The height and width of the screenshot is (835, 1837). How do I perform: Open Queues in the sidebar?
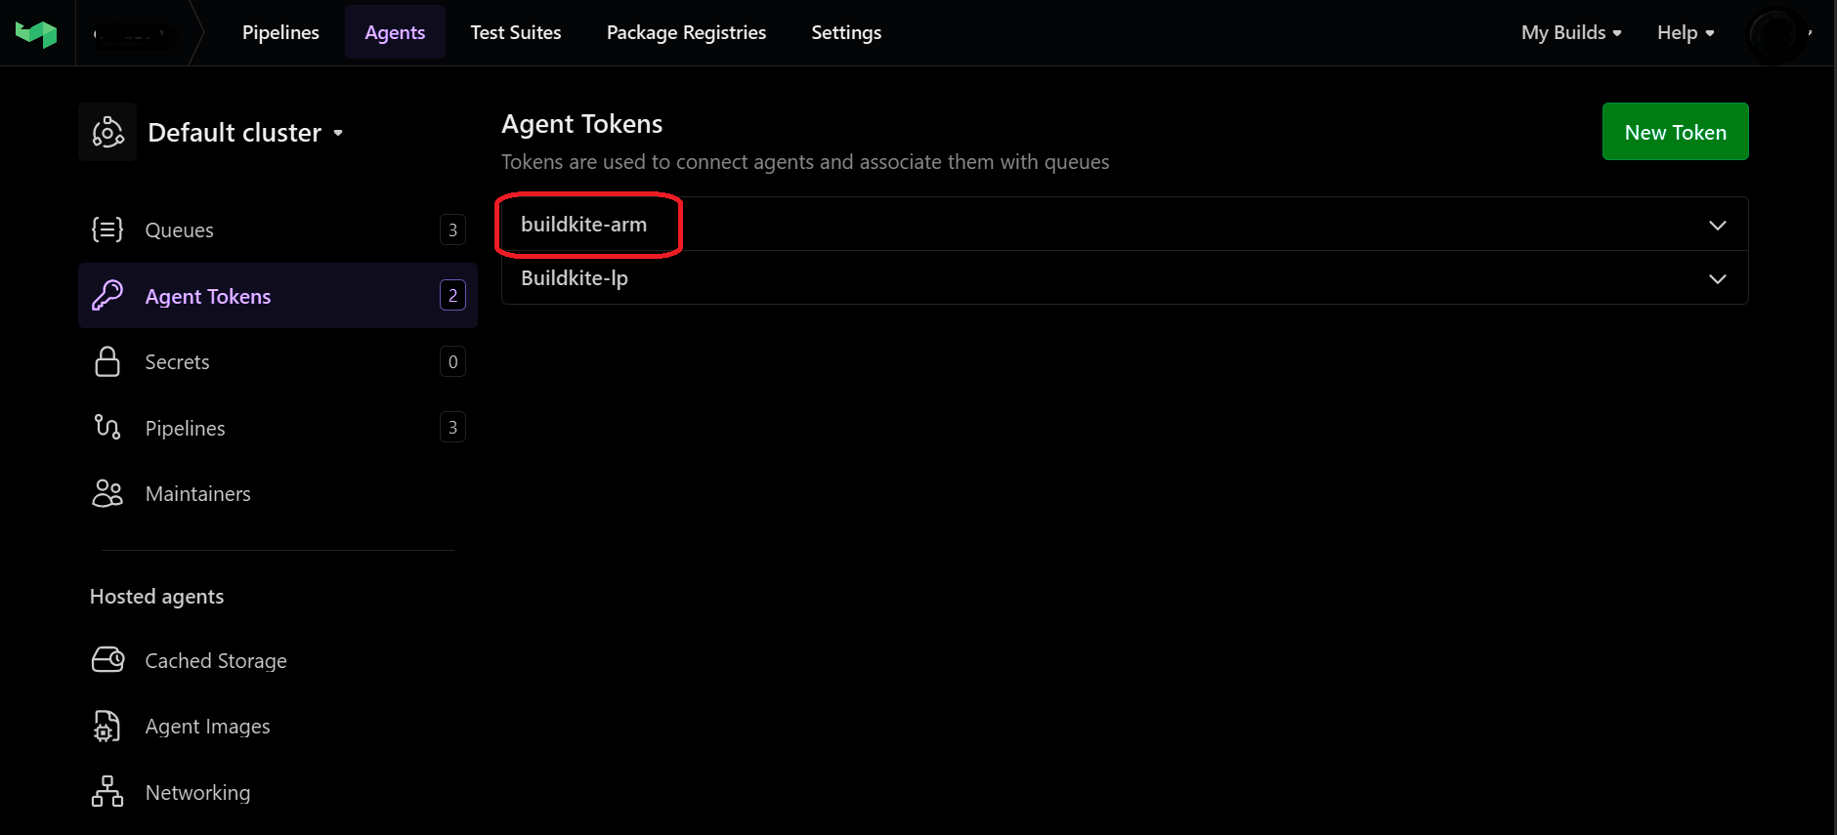coord(278,230)
